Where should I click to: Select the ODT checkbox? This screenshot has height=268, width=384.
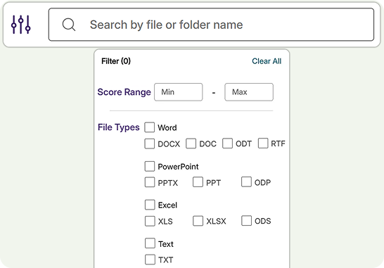click(227, 143)
